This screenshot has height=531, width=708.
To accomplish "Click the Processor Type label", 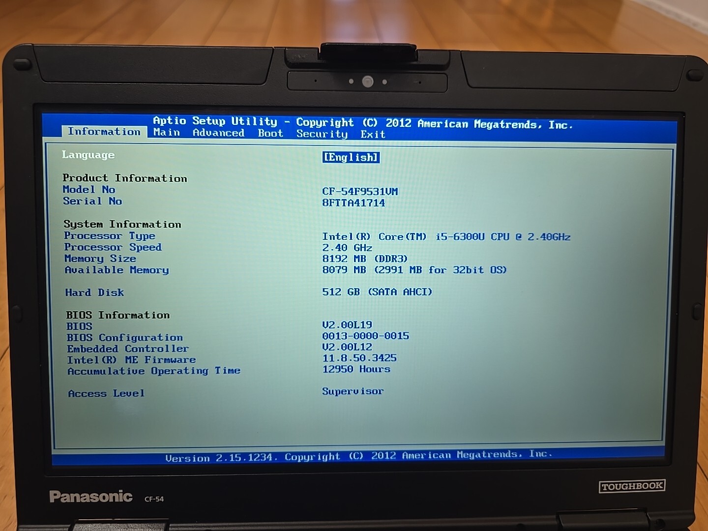I will point(110,236).
